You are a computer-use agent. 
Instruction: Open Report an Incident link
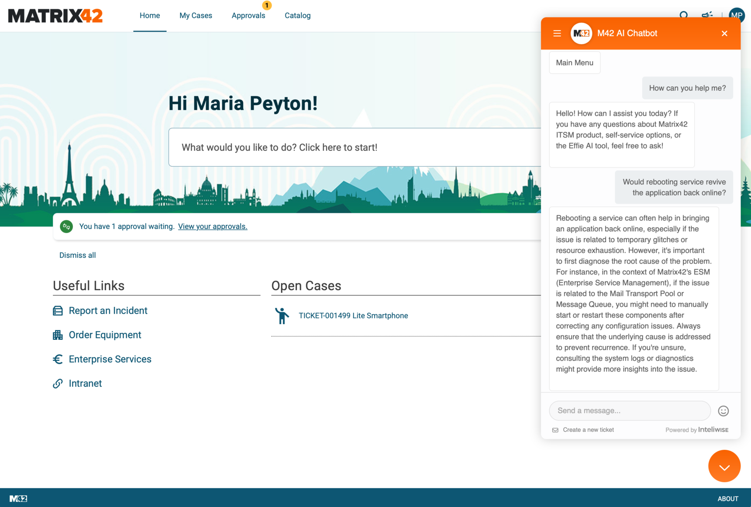108,311
